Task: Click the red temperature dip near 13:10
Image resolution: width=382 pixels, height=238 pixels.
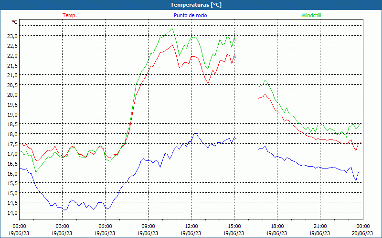Action: (x=208, y=83)
